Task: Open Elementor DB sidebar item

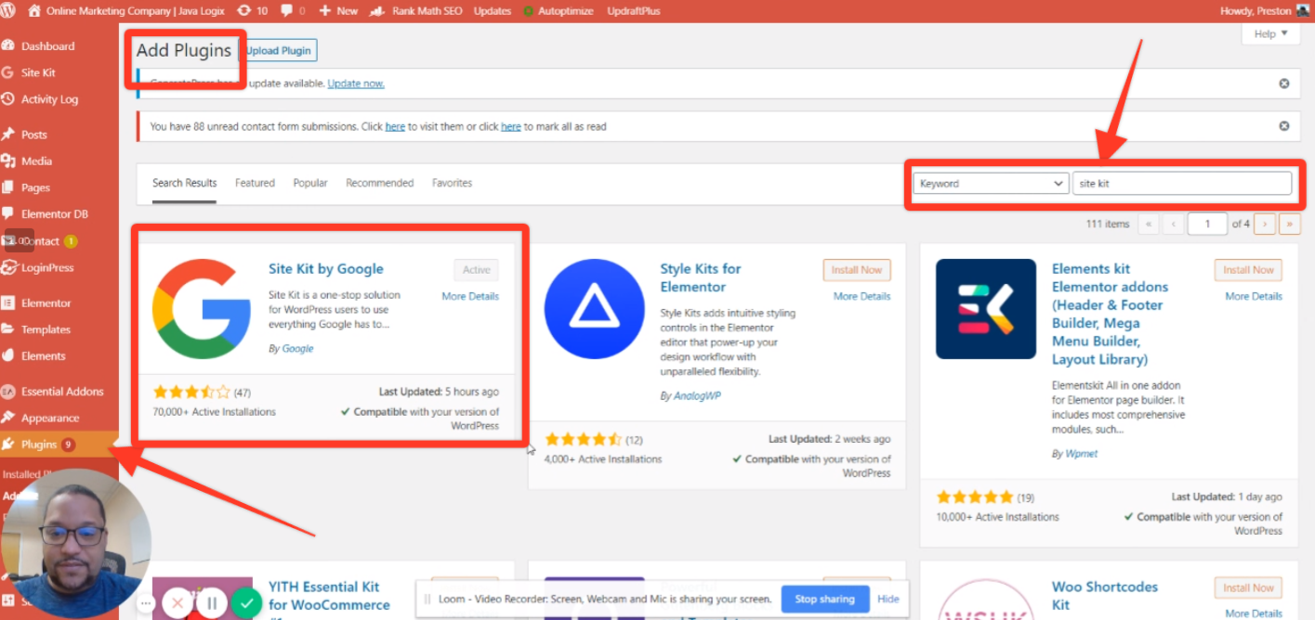Action: pyautogui.click(x=55, y=213)
